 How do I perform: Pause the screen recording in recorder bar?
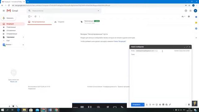coord(90,107)
